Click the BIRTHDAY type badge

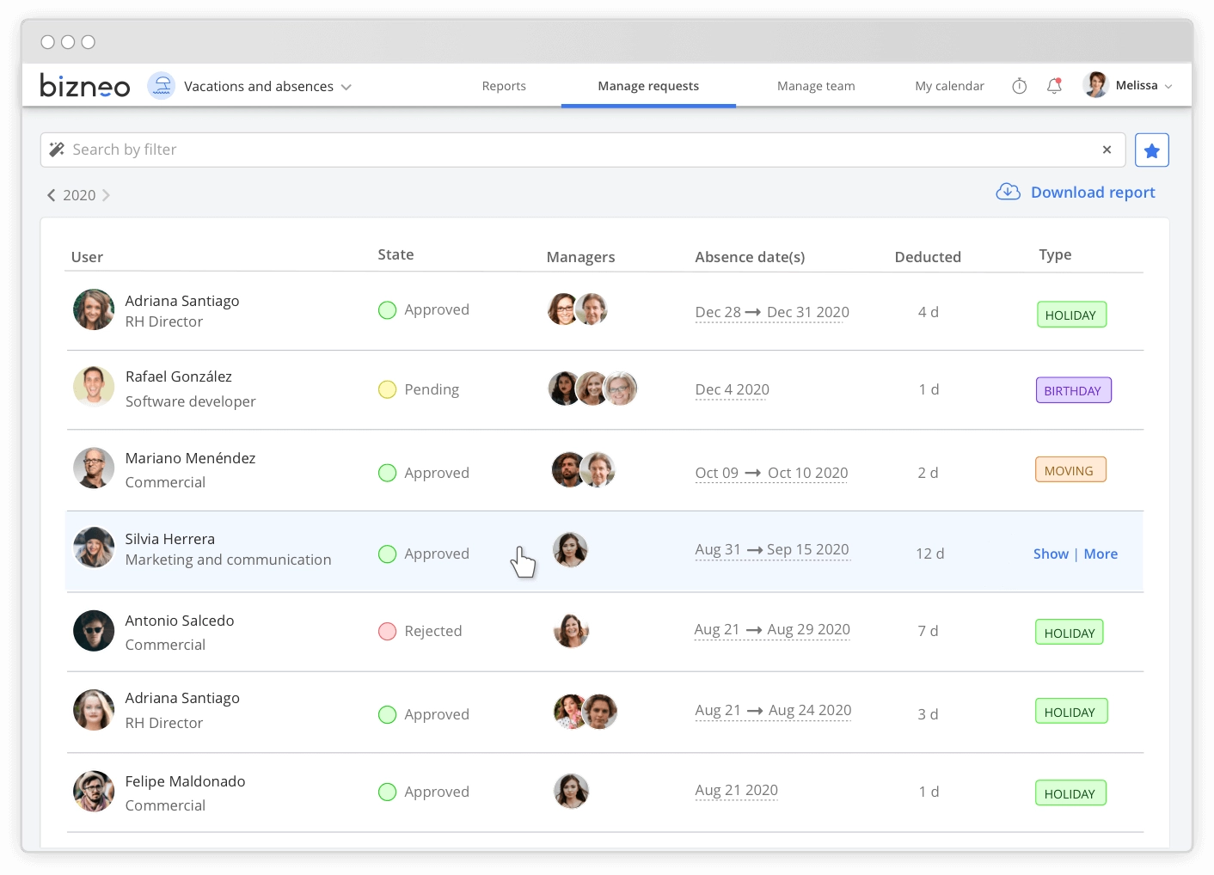(1073, 390)
